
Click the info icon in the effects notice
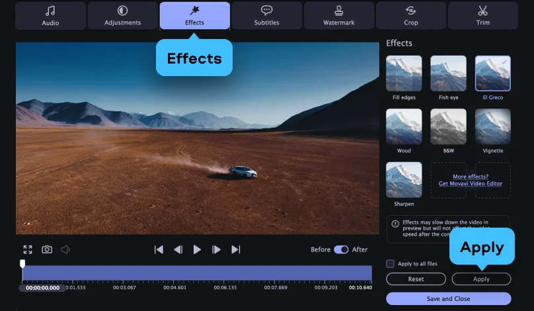click(x=395, y=224)
